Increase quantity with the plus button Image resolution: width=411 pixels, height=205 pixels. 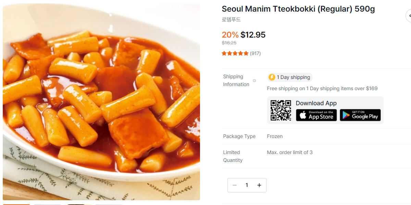259,185
